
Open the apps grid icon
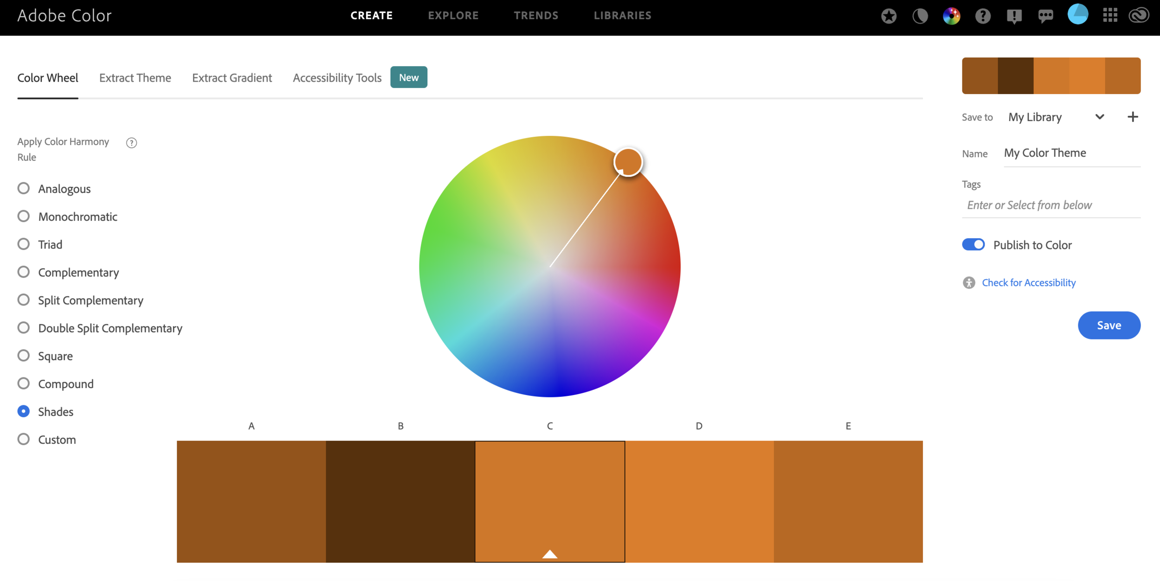pos(1110,15)
